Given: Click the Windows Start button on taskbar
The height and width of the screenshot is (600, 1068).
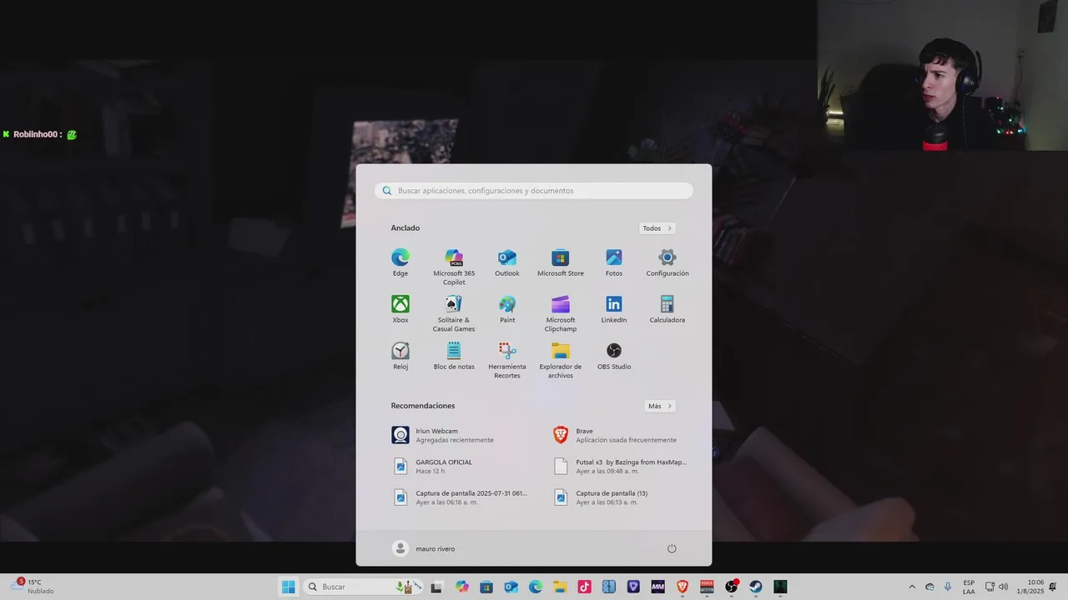Looking at the screenshot, I should click(289, 587).
